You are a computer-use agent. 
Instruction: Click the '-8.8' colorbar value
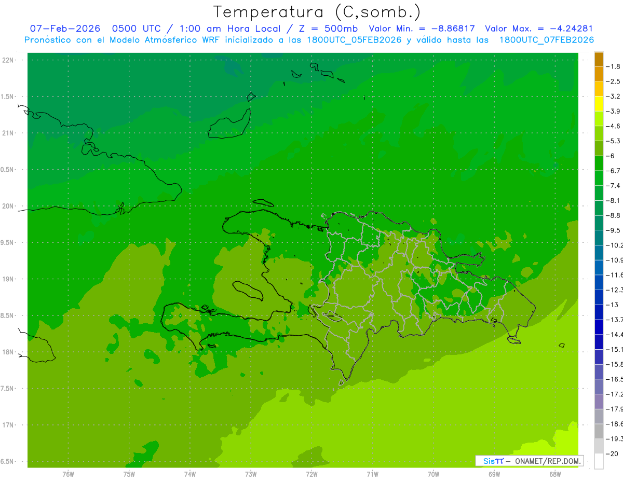click(x=614, y=215)
